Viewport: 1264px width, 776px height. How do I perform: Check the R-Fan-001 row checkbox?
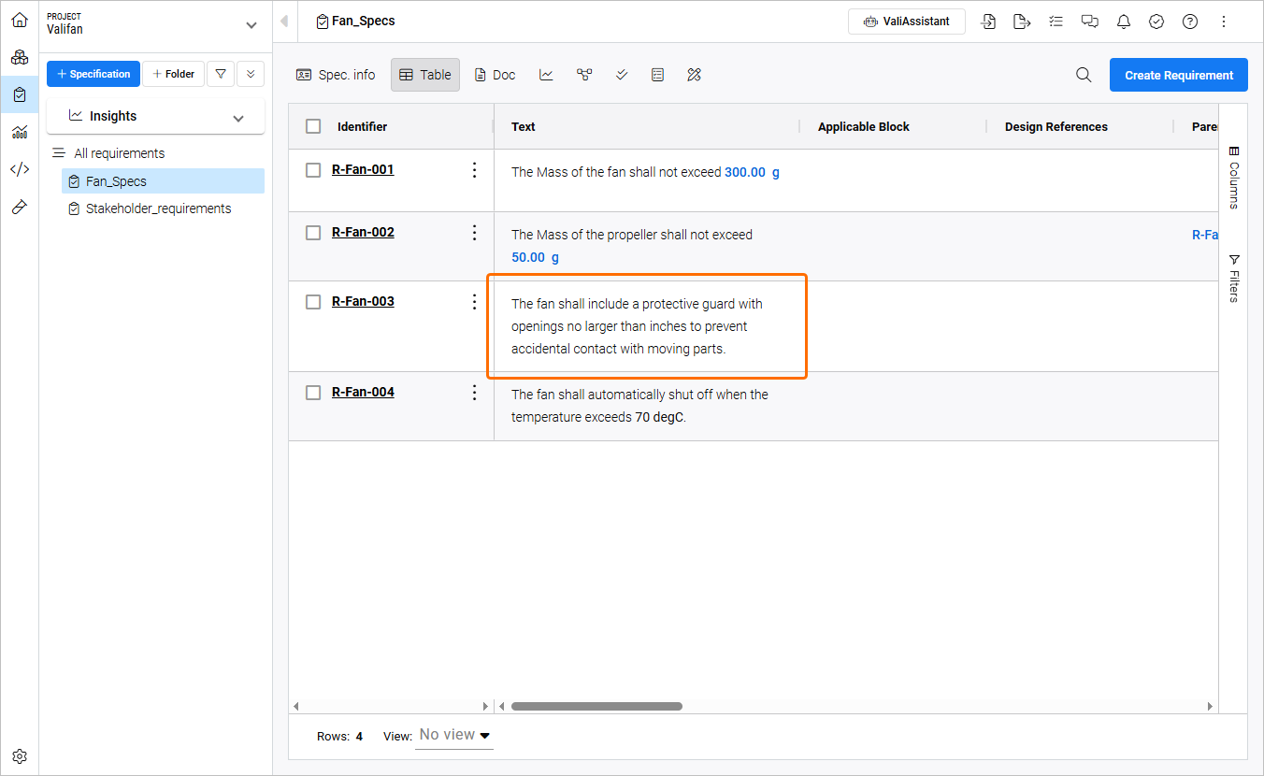[313, 169]
